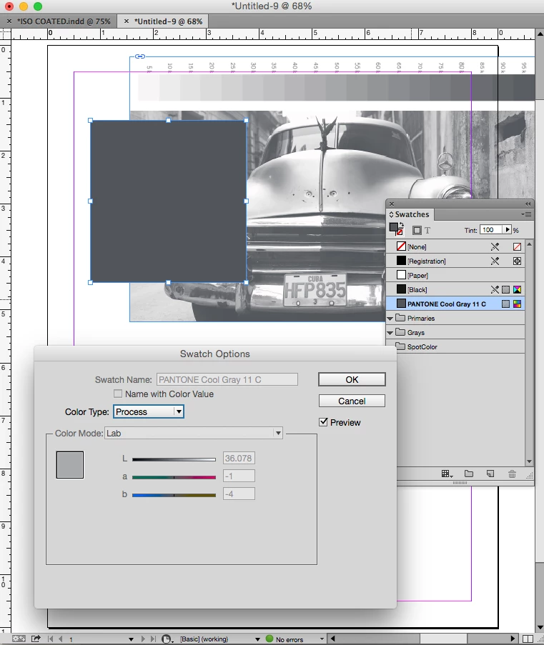Switch to ISO COATED.indd document tab
This screenshot has height=645, width=544.
[x=64, y=21]
